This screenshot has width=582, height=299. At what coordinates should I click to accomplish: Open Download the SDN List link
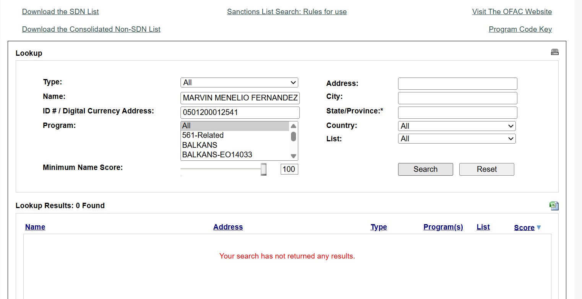click(60, 12)
